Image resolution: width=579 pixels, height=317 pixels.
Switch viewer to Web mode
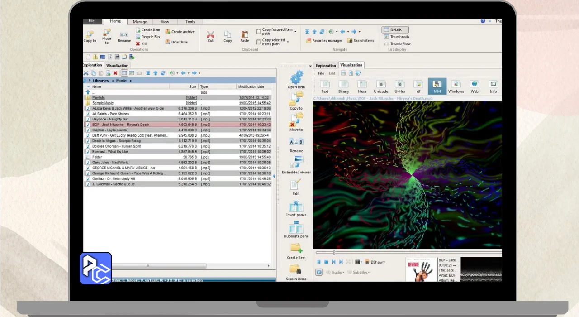pyautogui.click(x=475, y=86)
